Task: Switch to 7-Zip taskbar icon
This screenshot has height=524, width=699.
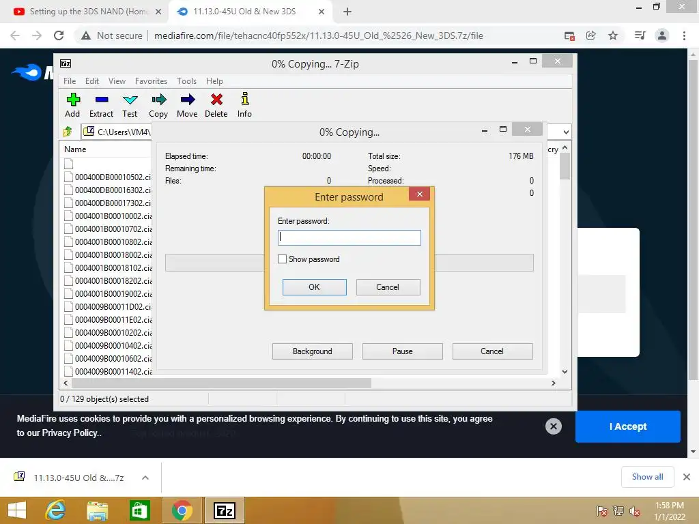Action: pyautogui.click(x=224, y=510)
